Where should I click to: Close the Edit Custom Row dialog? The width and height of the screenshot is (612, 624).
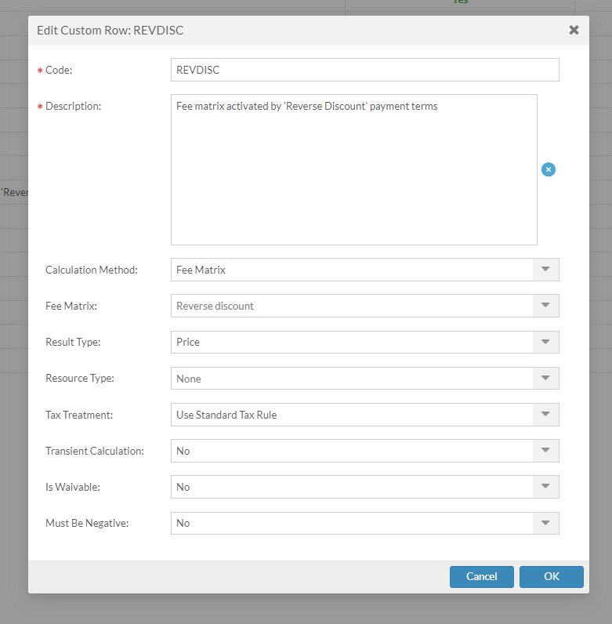pos(574,31)
